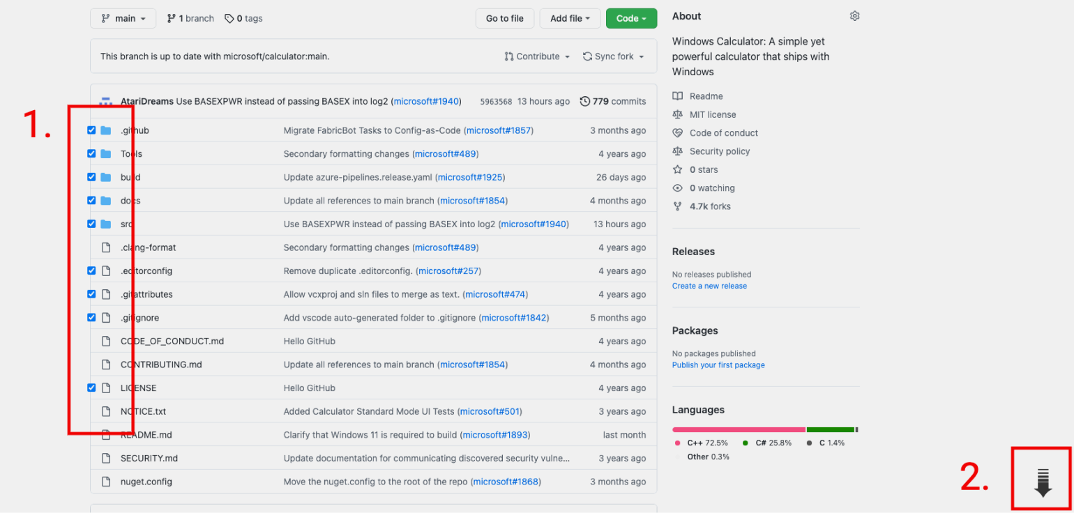Open the README.md file
Screen dimensions: 1074x513
[146, 435]
